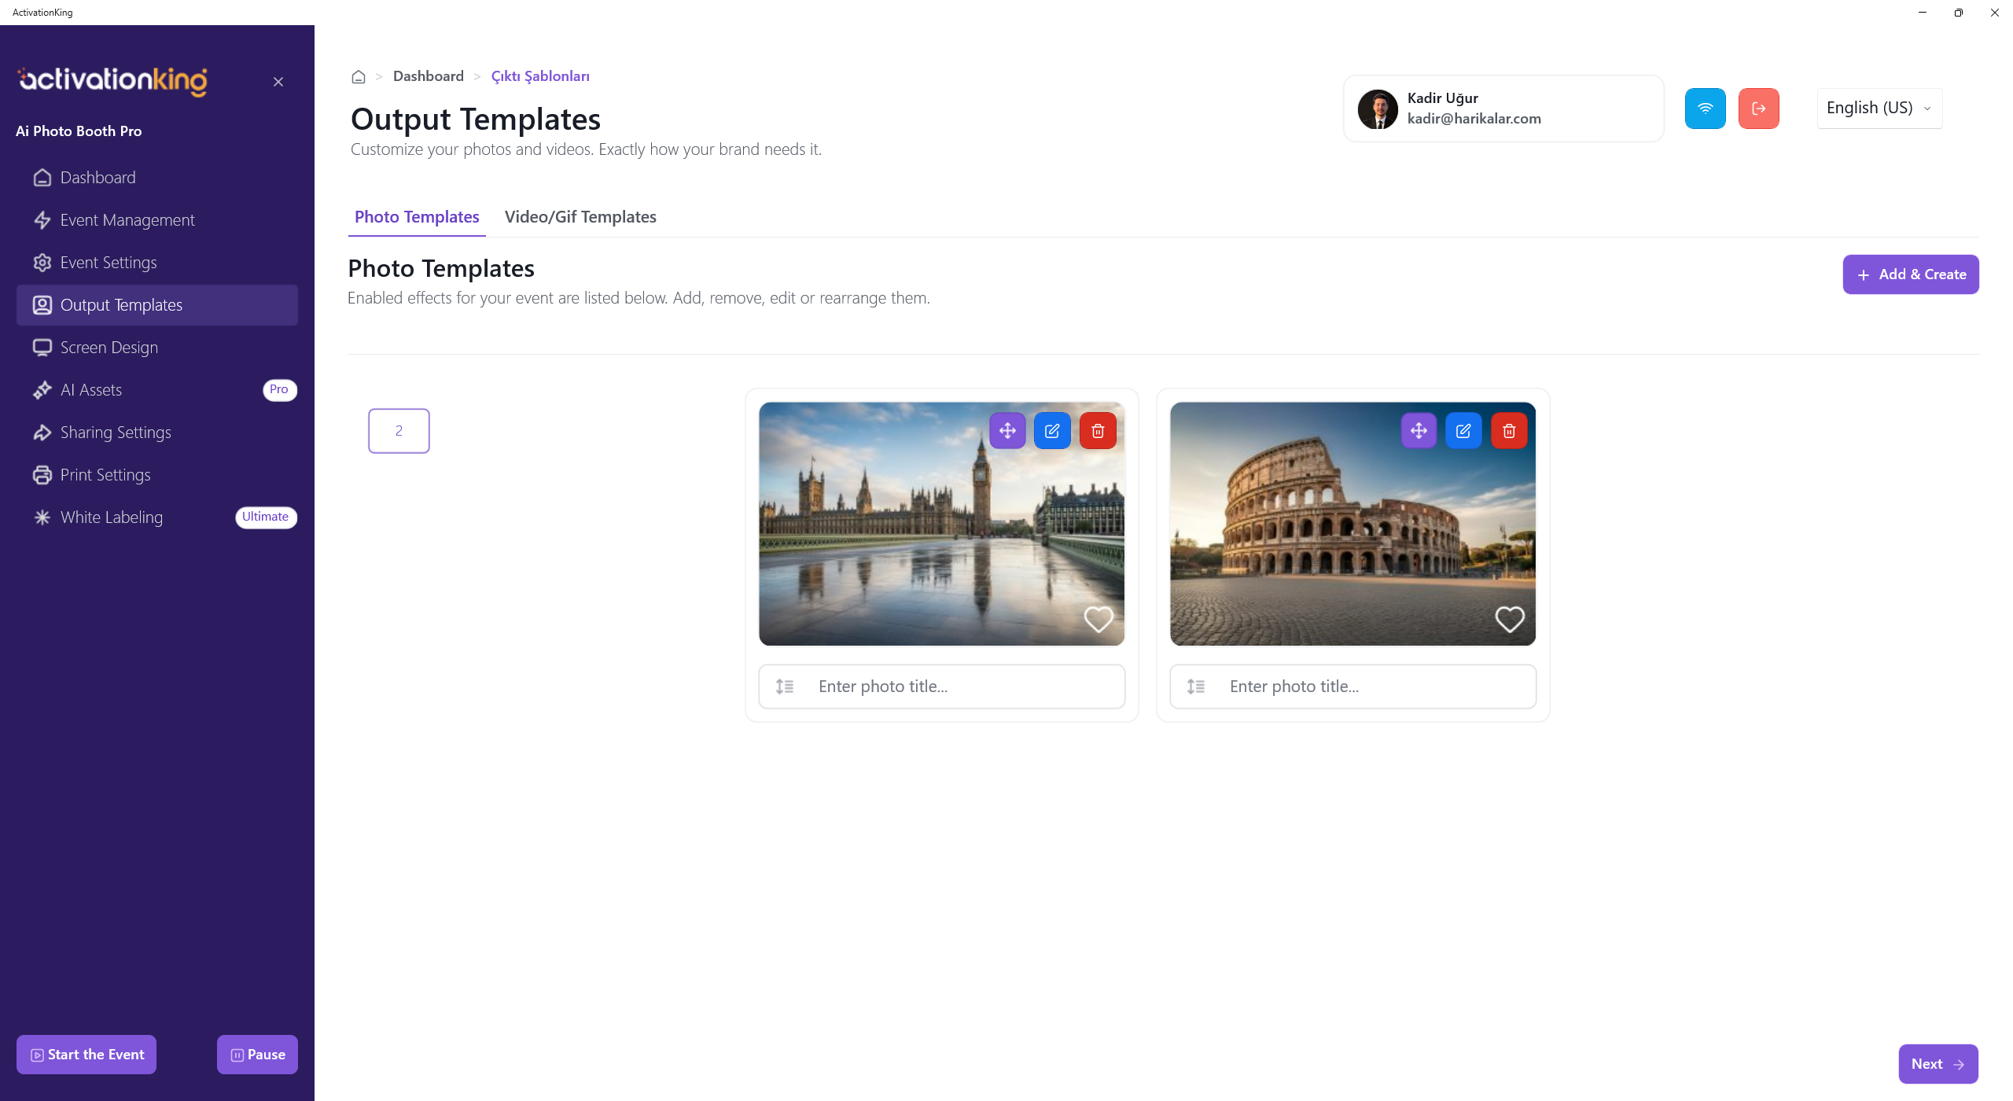Click the move icon on Colosseum photo
The width and height of the screenshot is (2013, 1101).
coord(1419,431)
